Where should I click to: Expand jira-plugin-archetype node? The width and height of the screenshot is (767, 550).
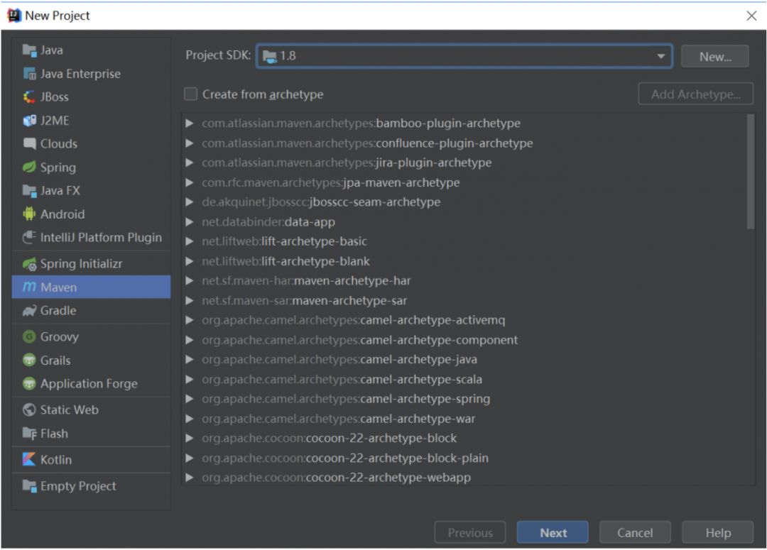(x=190, y=163)
